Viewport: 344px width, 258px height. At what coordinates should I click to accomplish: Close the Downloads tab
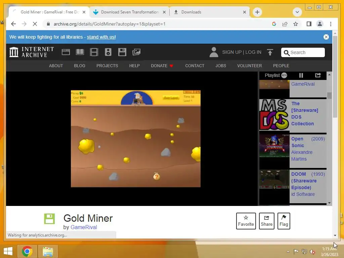click(245, 12)
